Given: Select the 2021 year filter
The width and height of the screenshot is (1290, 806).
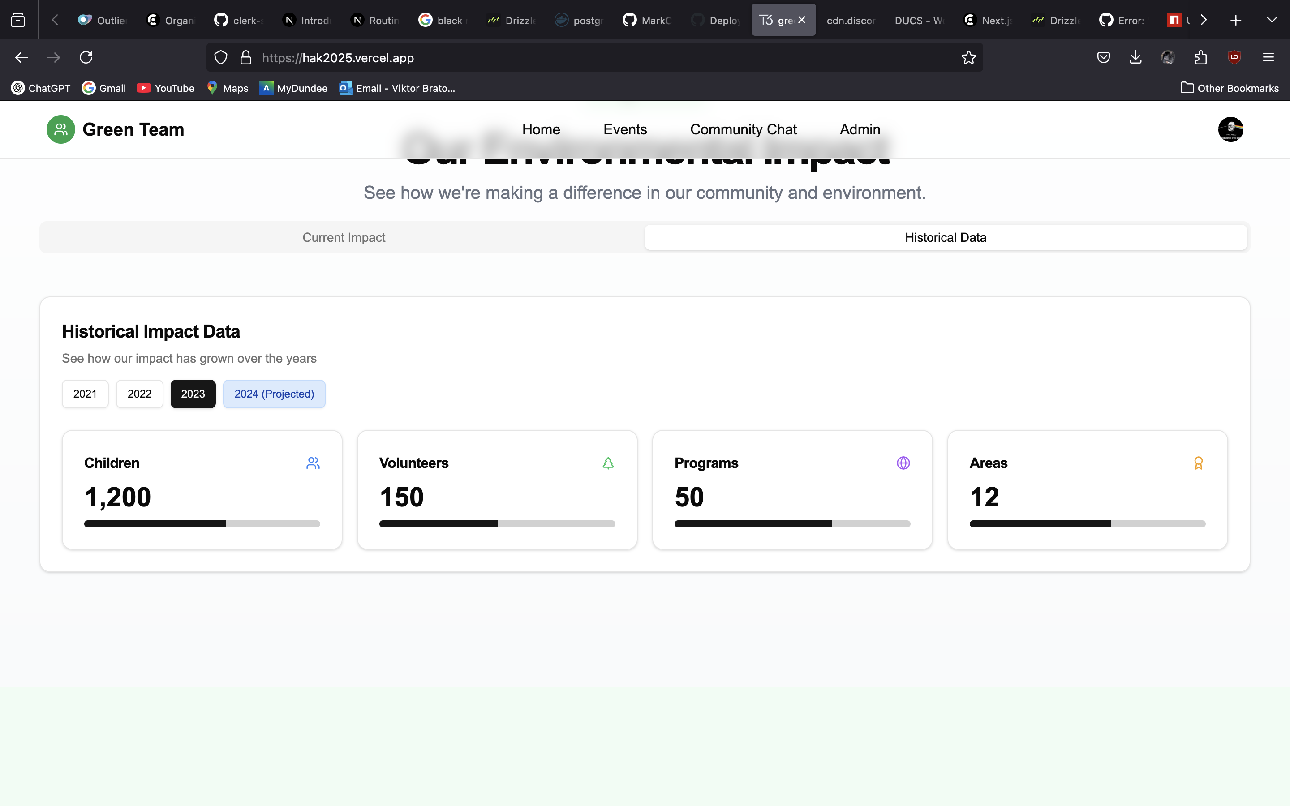Looking at the screenshot, I should [x=85, y=394].
